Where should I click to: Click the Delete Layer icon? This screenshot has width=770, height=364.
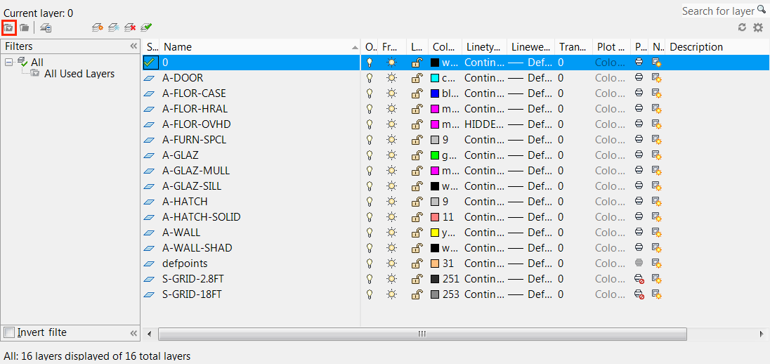click(130, 27)
